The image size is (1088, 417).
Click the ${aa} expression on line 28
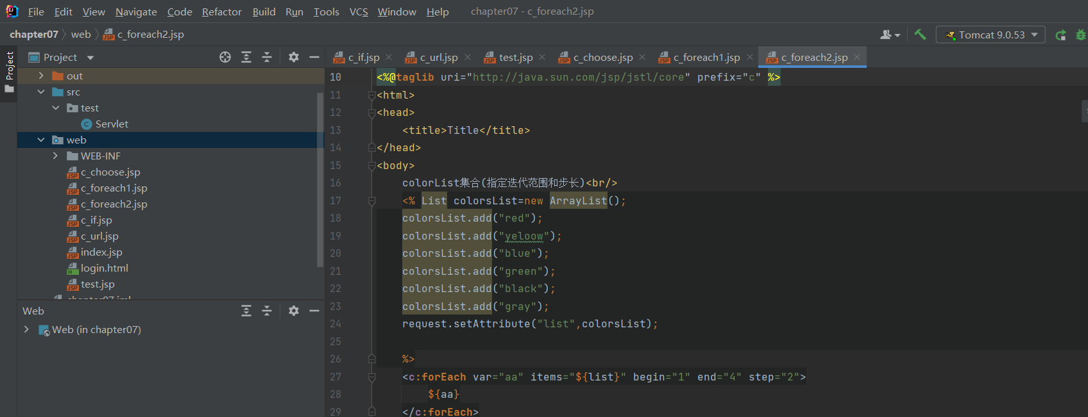pos(444,394)
